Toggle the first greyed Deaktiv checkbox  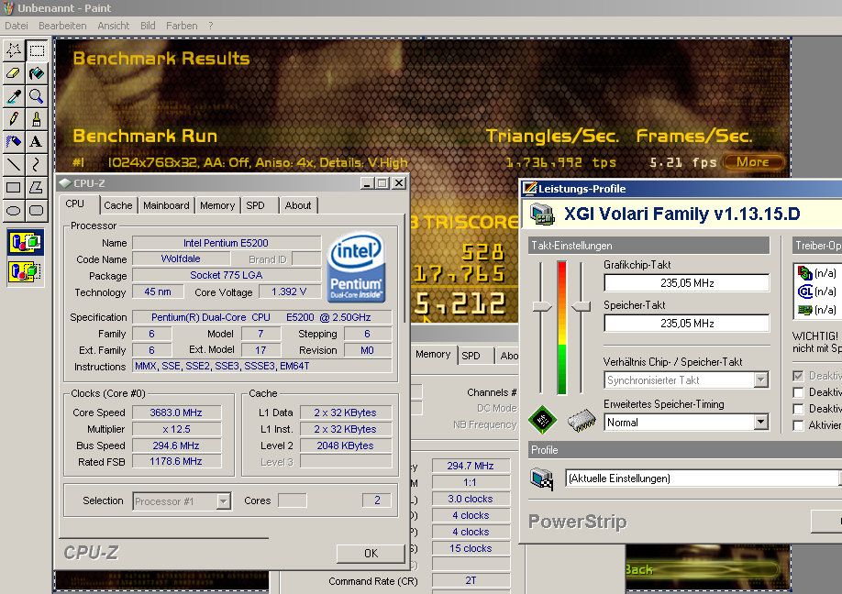tap(799, 376)
